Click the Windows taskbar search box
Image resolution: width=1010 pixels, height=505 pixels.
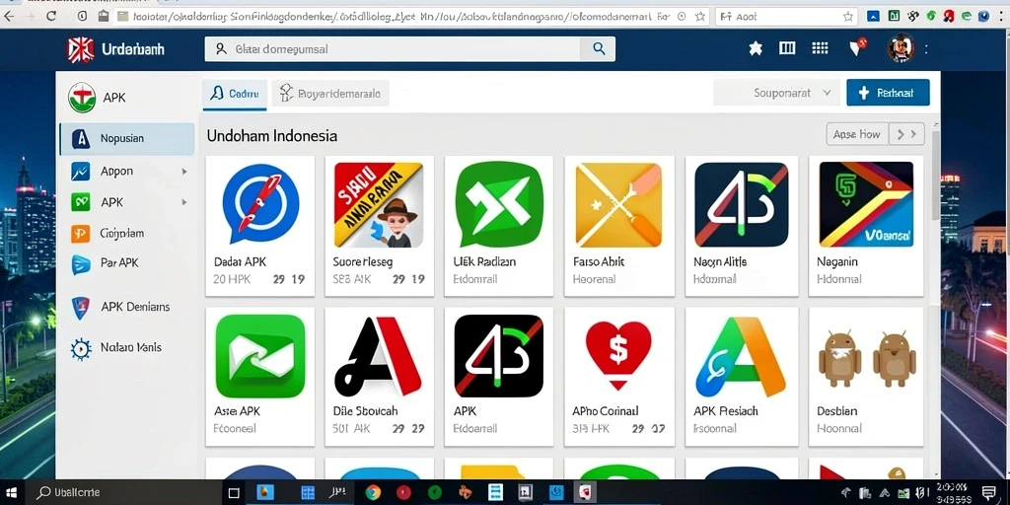[x=123, y=493]
